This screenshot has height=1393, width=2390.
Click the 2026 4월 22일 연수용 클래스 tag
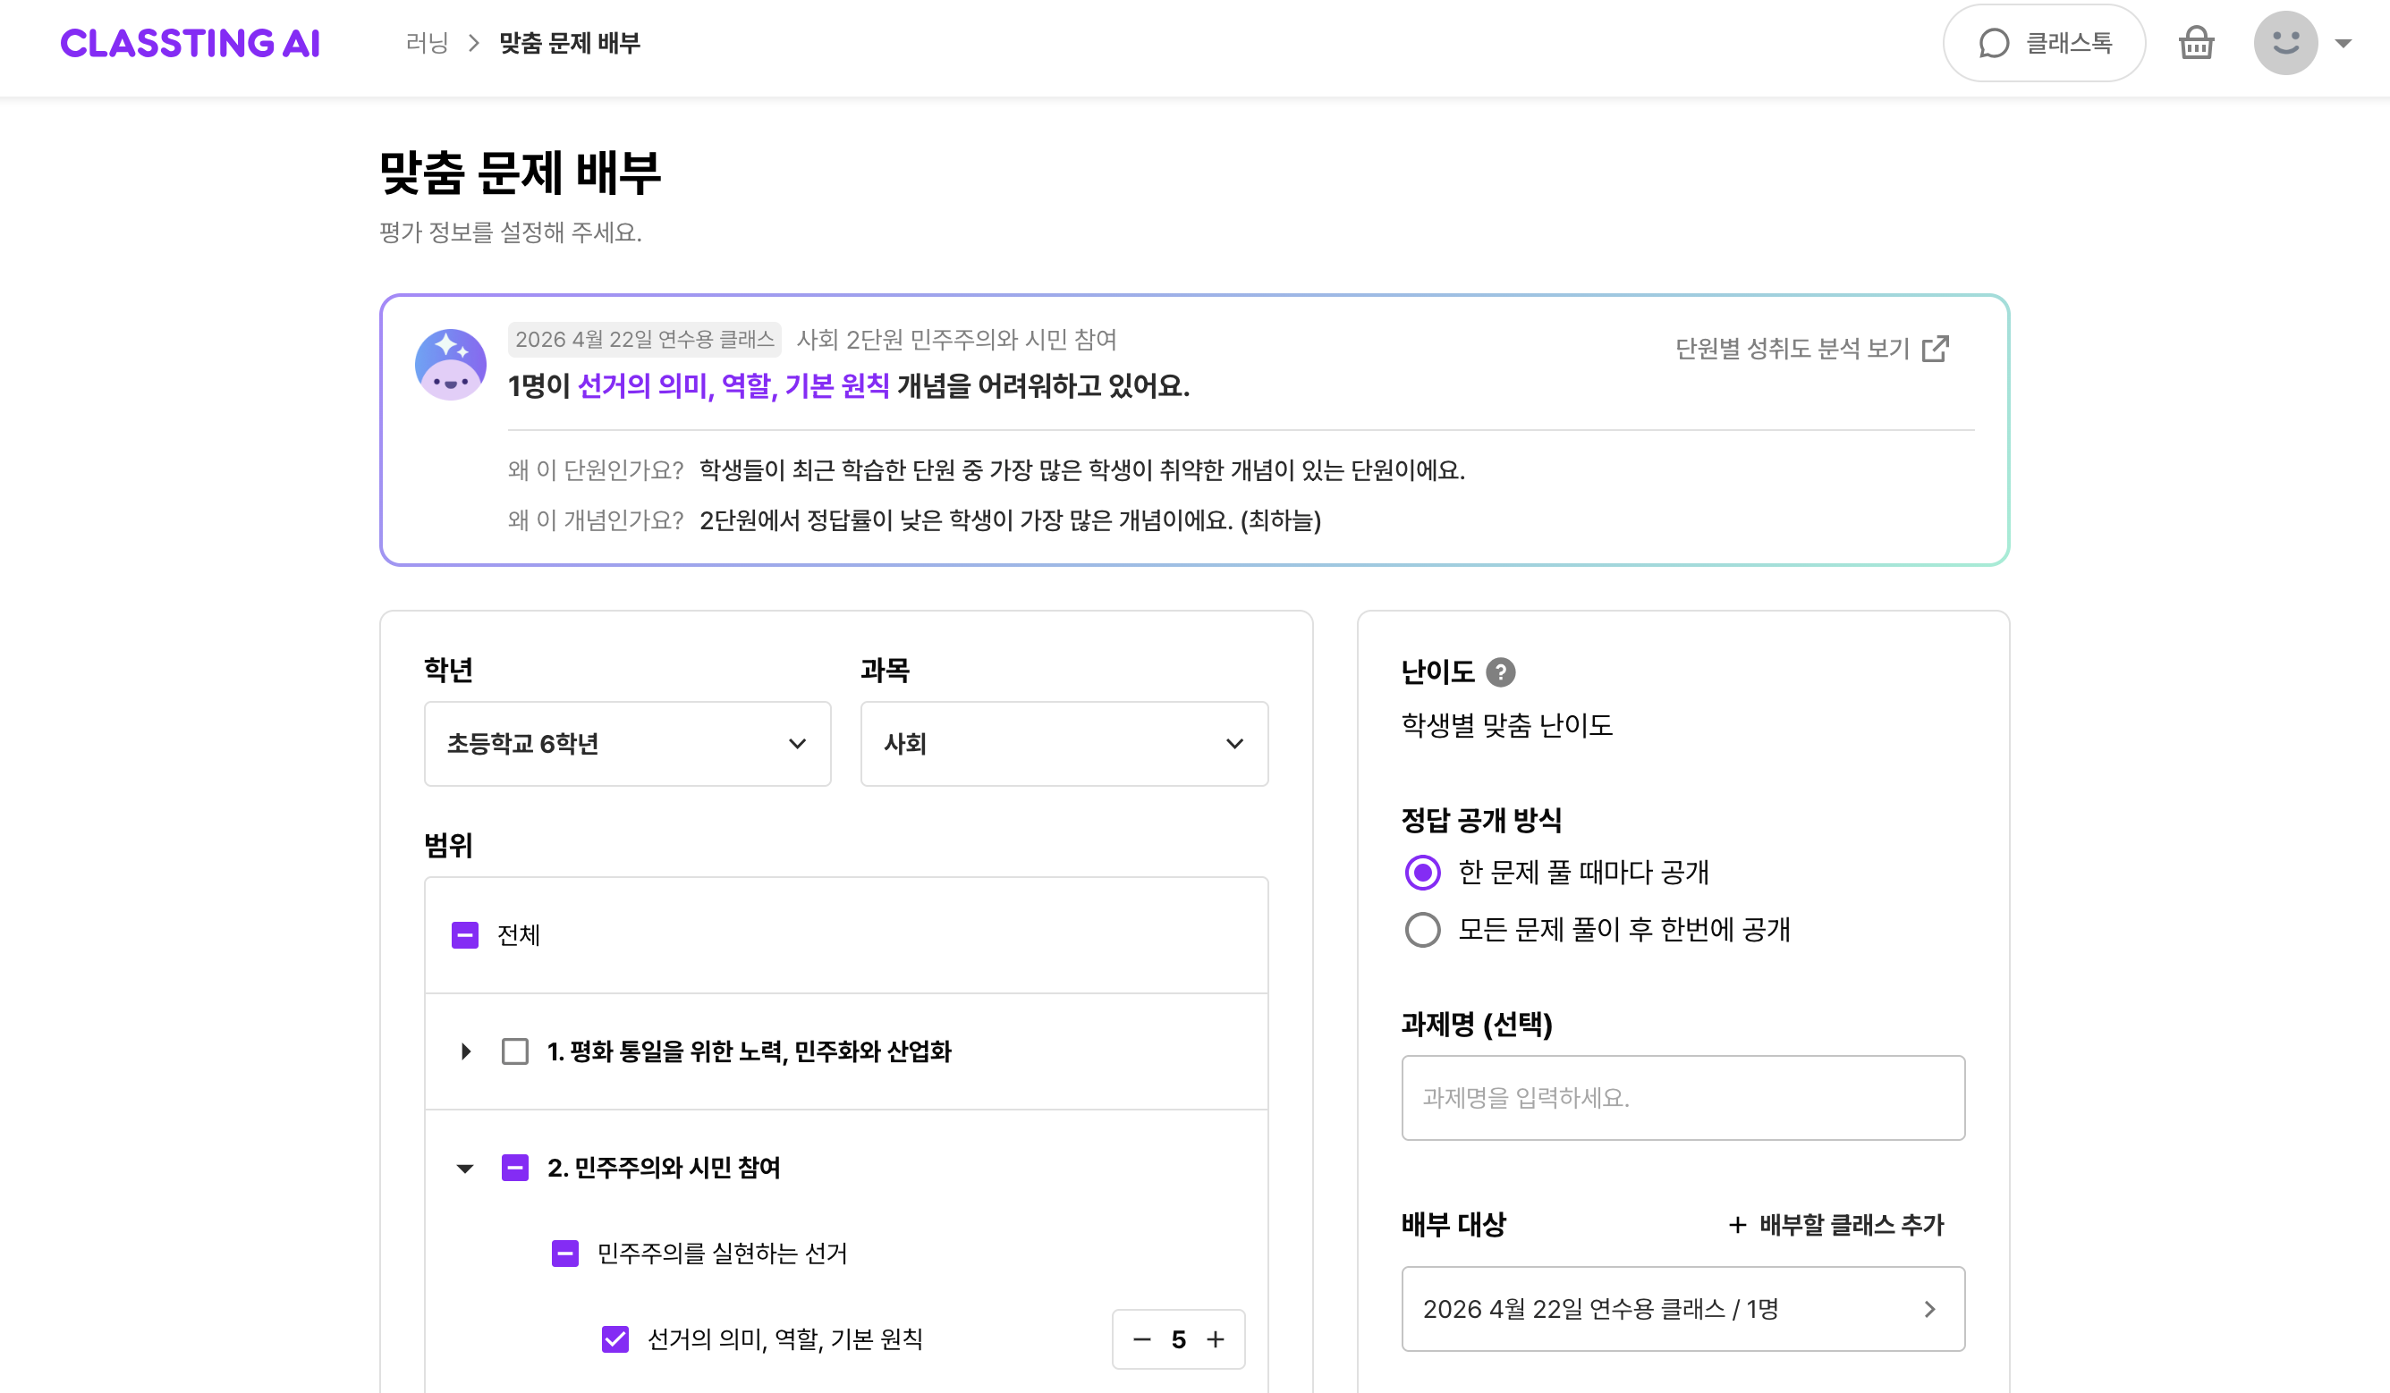(x=644, y=340)
